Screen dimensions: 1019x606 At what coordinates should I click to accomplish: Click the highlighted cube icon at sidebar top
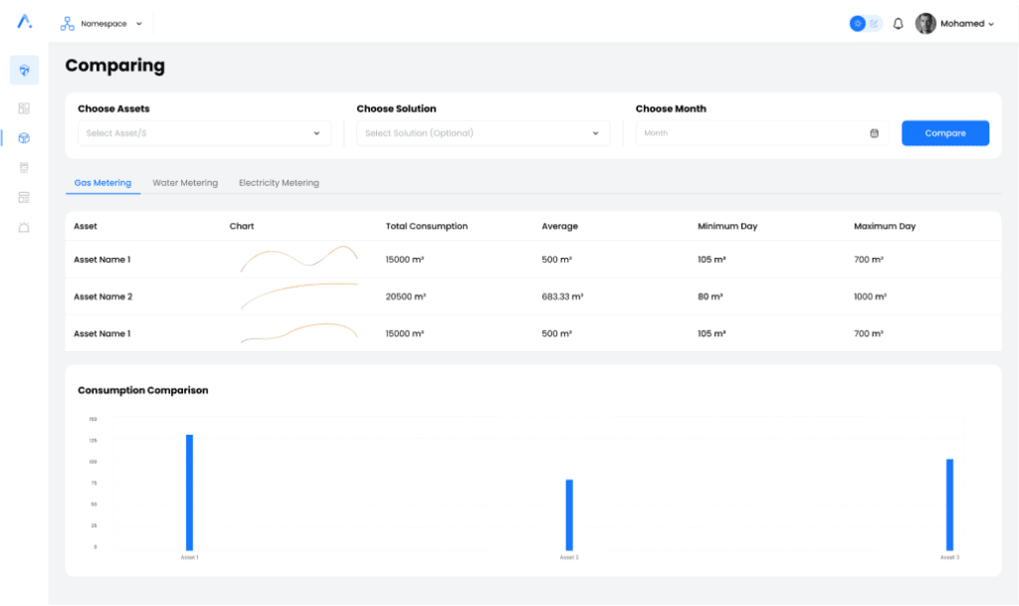point(24,70)
